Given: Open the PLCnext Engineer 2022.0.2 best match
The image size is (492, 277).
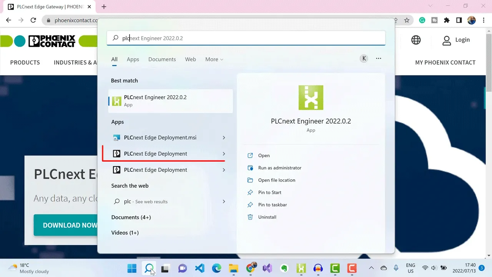Looking at the screenshot, I should 171,101.
